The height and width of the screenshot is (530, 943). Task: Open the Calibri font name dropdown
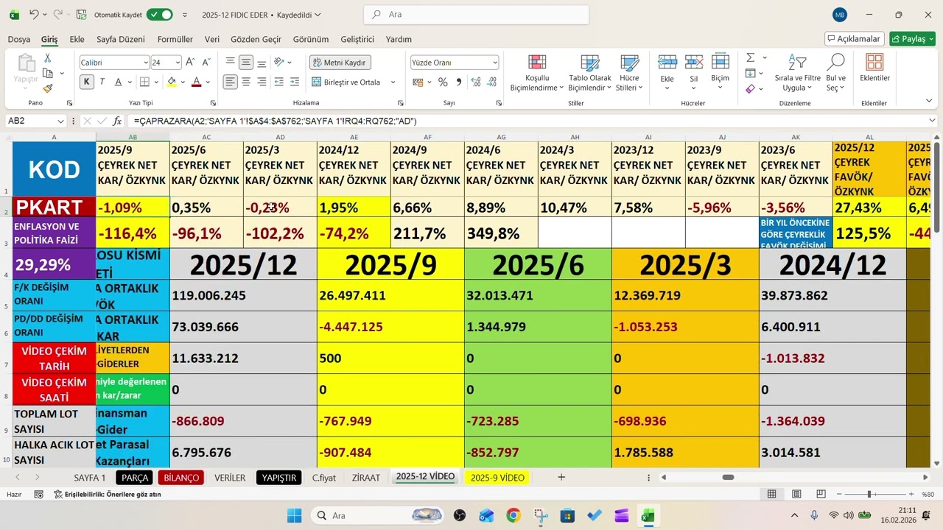[144, 63]
